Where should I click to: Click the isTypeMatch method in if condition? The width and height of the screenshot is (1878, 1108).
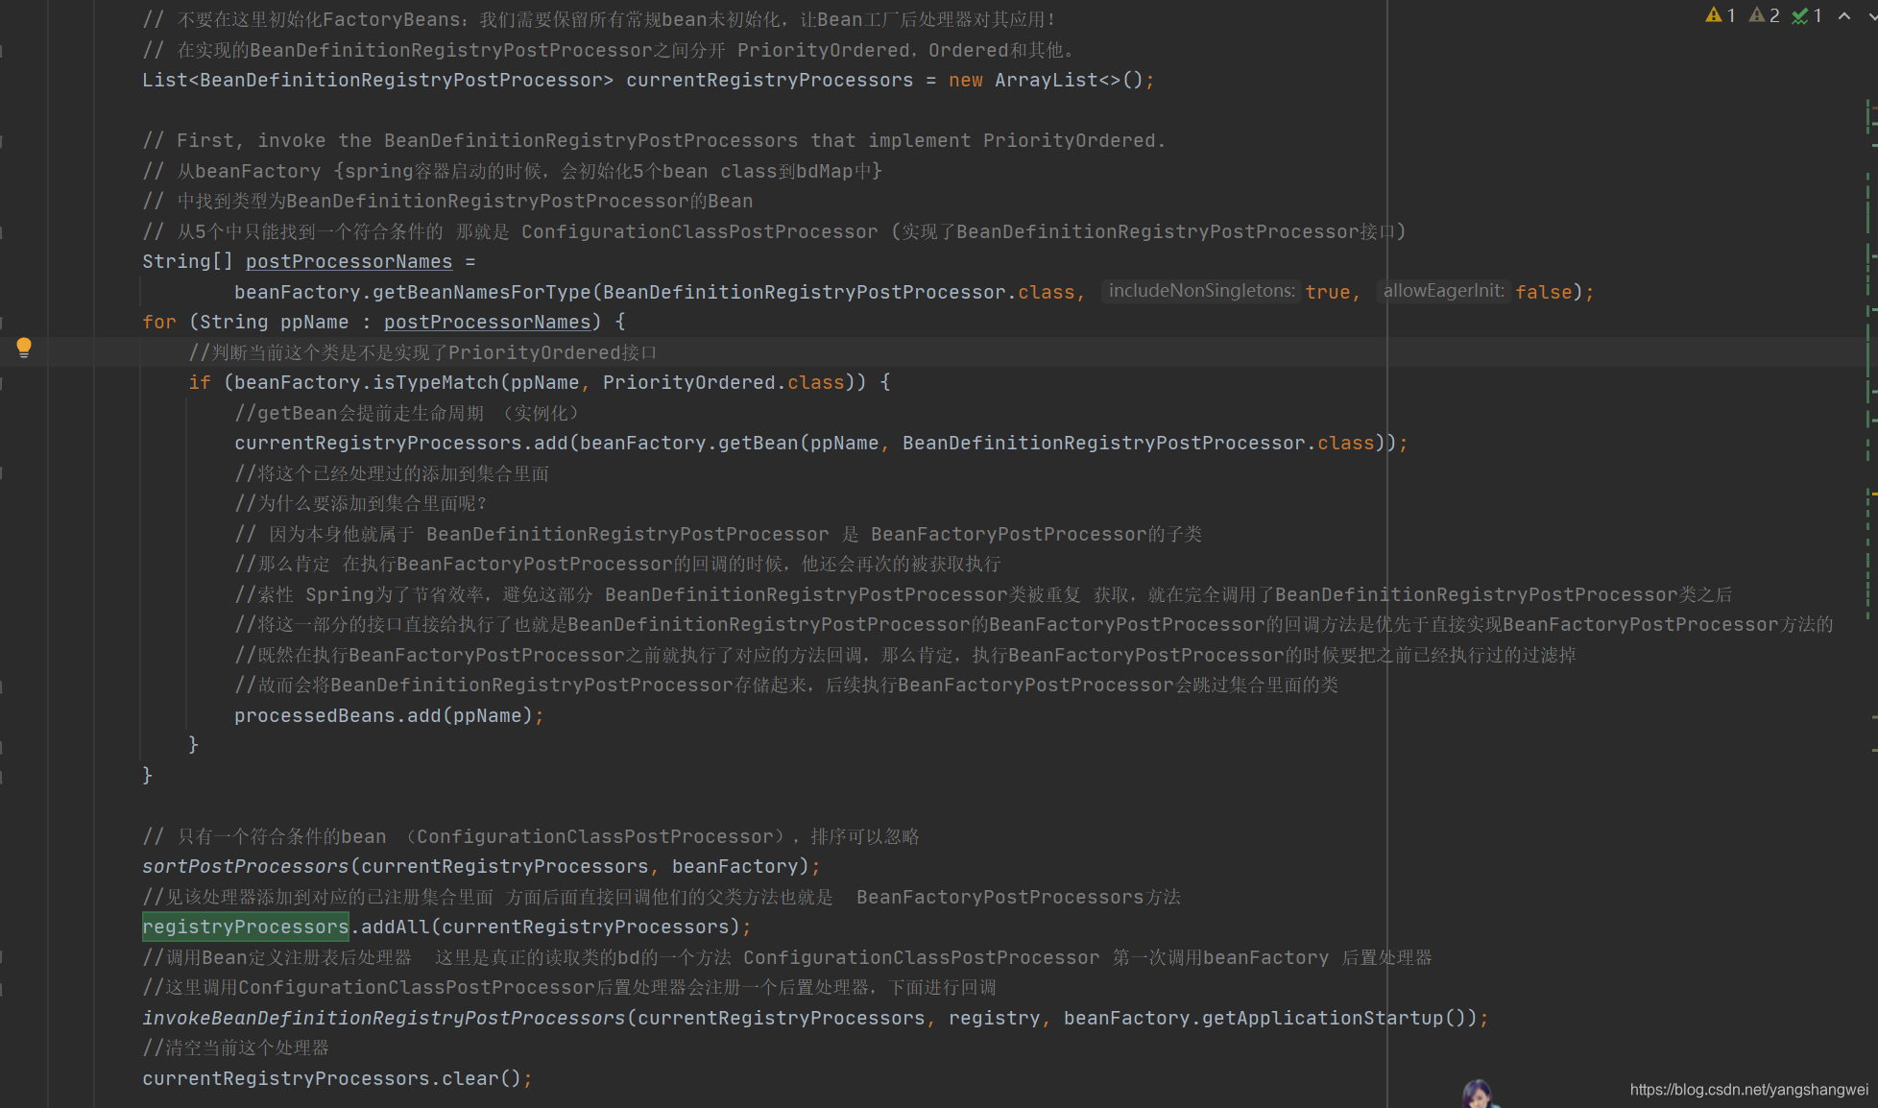click(435, 382)
